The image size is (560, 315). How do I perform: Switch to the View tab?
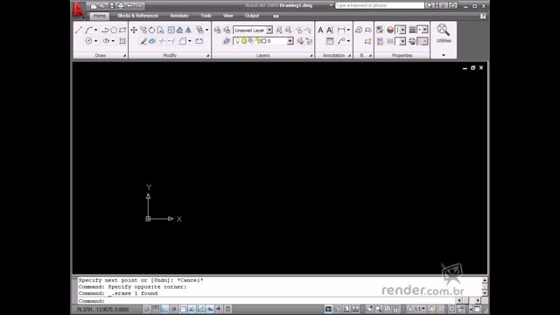(x=227, y=16)
